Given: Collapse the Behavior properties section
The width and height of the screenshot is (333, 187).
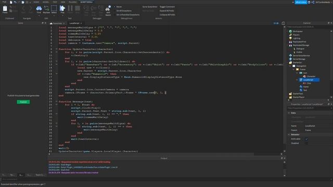Looking at the screenshot, I should [x=289, y=135].
